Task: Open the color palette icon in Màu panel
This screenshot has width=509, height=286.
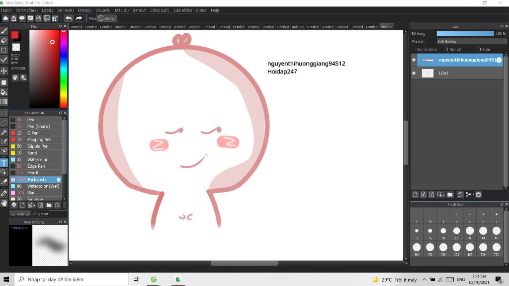Action: (15, 77)
